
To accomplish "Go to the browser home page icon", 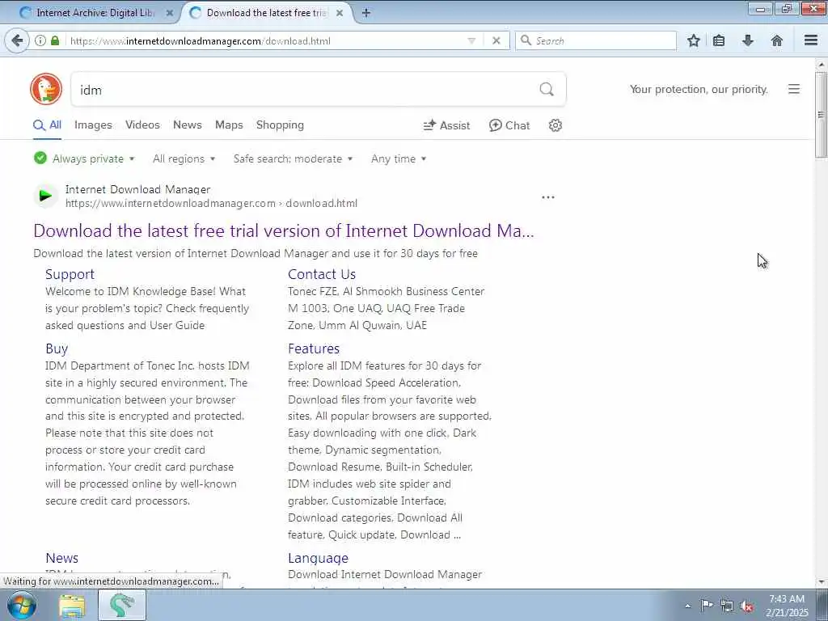I will 777,40.
